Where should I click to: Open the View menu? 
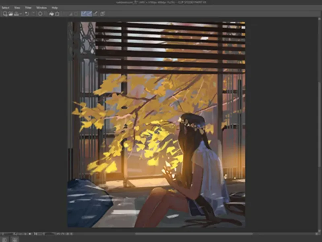tap(17, 8)
